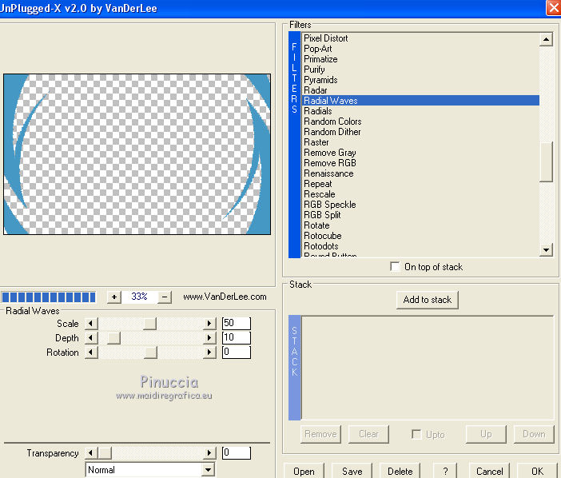Viewport: 561px width, 478px height.
Task: Choose the Radials filter
Action: [420, 111]
